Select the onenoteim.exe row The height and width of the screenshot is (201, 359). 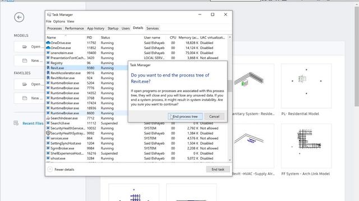[137, 53]
